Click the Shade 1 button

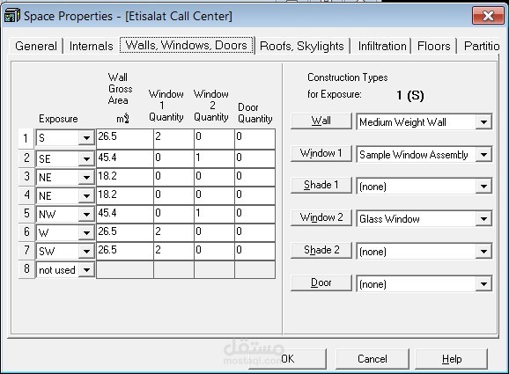(x=321, y=185)
